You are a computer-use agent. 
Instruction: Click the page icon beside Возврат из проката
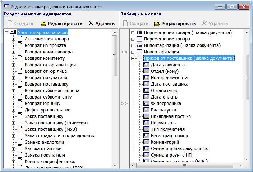click(x=20, y=46)
